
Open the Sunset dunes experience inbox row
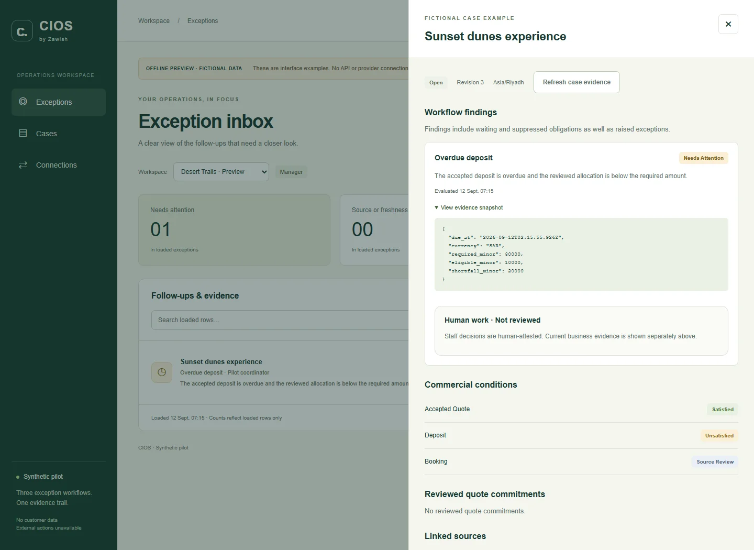click(273, 372)
